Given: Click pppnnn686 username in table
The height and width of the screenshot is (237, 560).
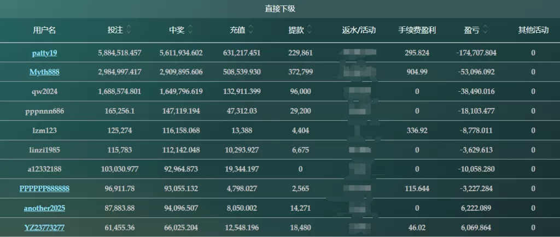Looking at the screenshot, I should pyautogui.click(x=45, y=111).
